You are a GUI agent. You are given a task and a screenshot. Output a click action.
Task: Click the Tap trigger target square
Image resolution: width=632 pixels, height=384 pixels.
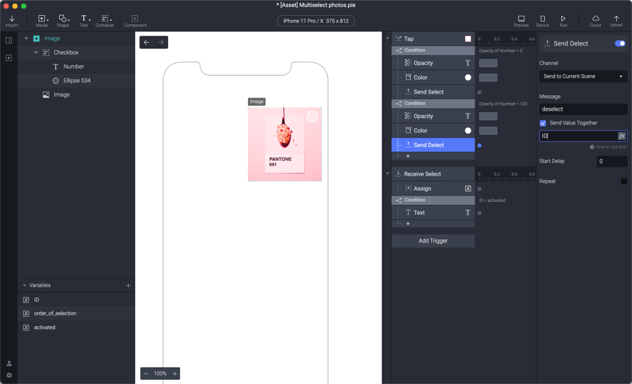point(468,39)
